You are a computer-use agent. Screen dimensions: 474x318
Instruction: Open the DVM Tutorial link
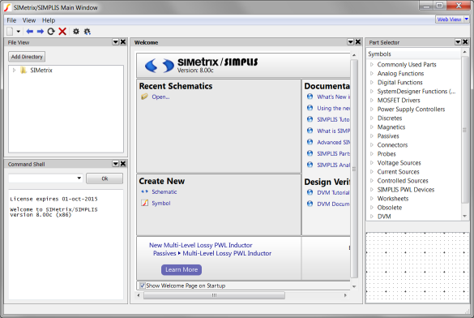334,193
